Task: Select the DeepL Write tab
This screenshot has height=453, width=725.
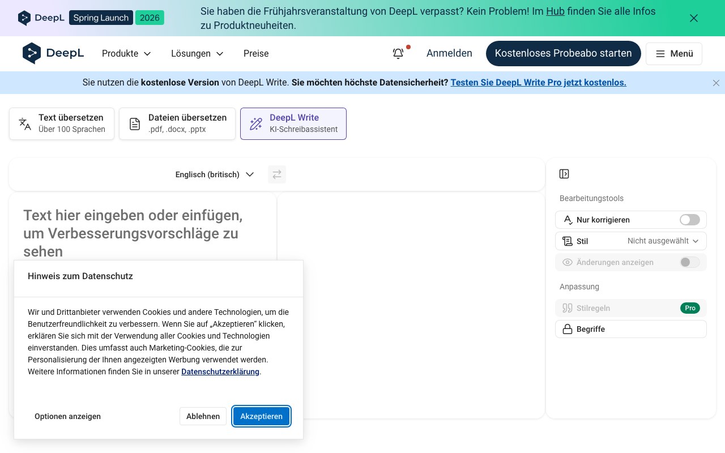Action: coord(293,123)
